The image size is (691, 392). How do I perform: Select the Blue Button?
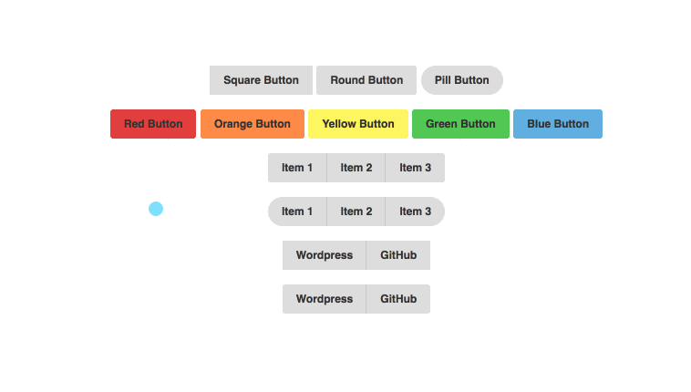coord(558,124)
